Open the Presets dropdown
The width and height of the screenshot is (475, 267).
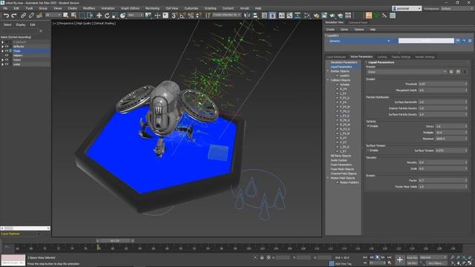(407, 72)
